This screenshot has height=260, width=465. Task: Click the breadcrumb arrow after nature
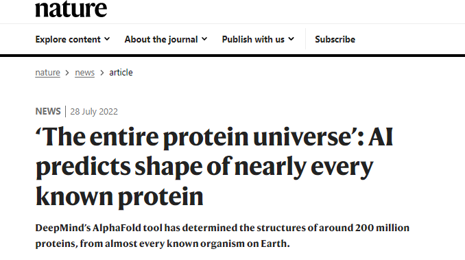pyautogui.click(x=67, y=73)
